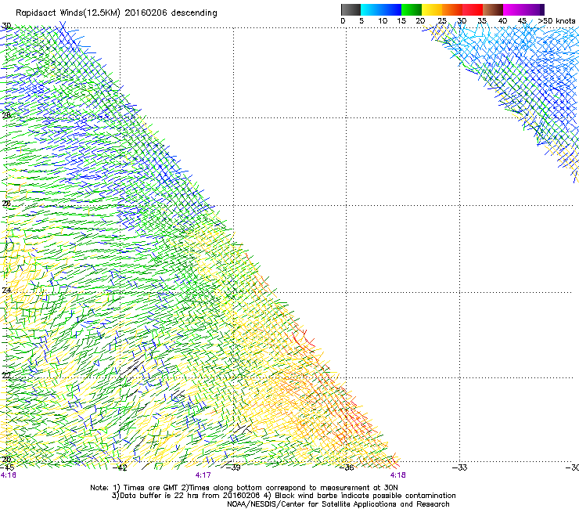Click the purple 4:16 time label

tap(8, 475)
